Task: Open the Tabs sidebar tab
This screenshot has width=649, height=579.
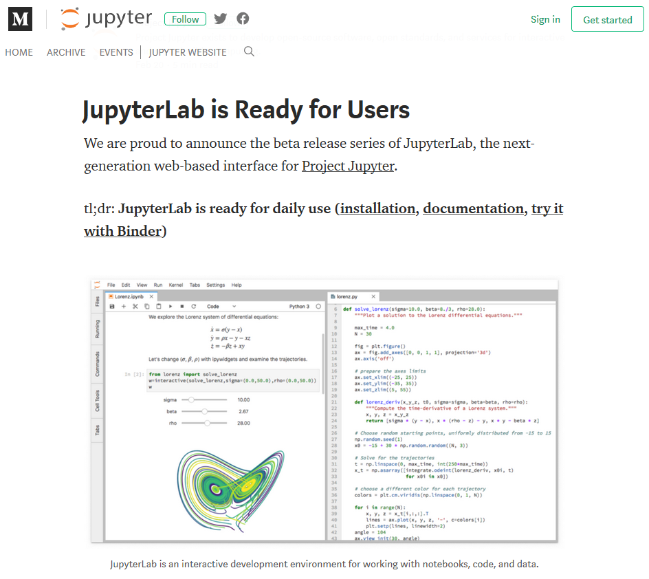Action: click(x=97, y=430)
